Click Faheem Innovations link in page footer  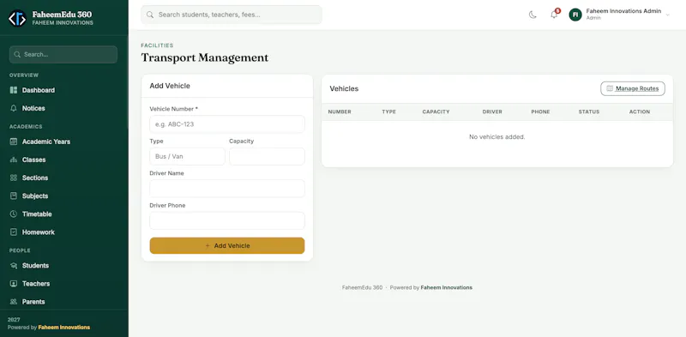pos(446,287)
